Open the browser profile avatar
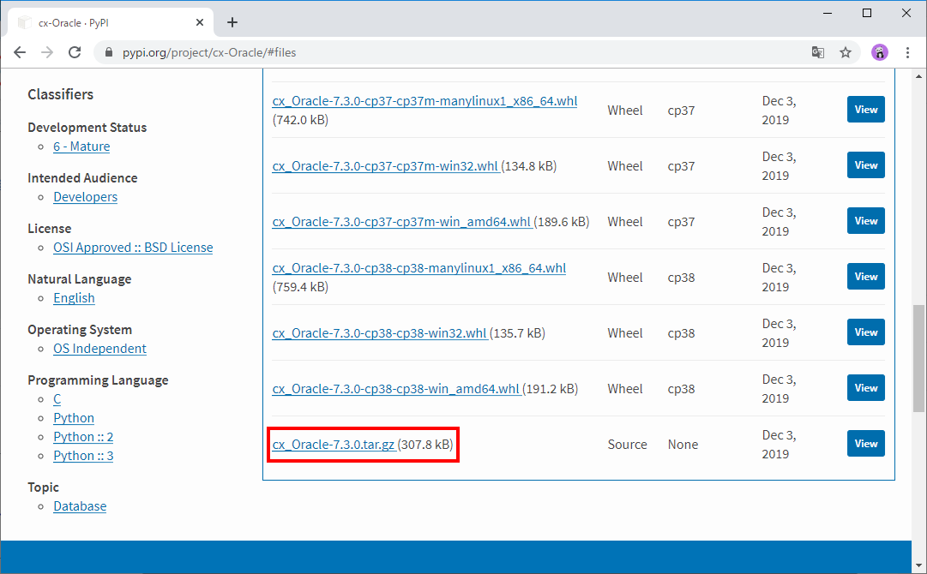Image resolution: width=927 pixels, height=574 pixels. point(880,52)
